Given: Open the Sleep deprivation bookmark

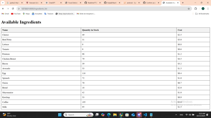Looking at the screenshot, I should pos(65,14).
